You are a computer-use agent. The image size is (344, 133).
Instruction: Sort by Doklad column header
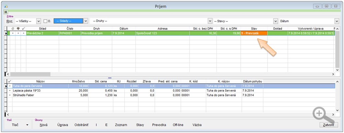pos(278,29)
